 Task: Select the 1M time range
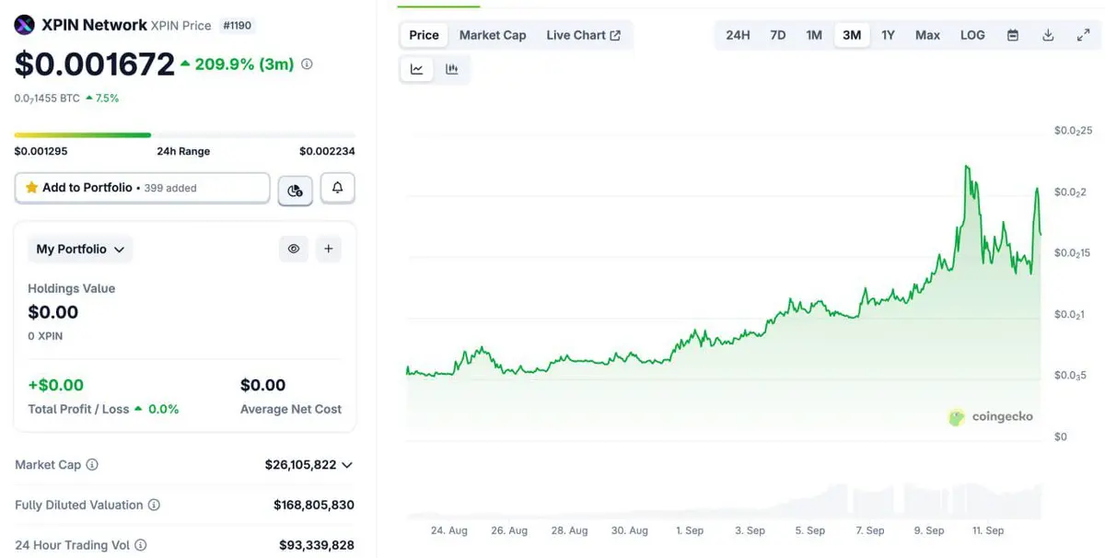pos(814,35)
